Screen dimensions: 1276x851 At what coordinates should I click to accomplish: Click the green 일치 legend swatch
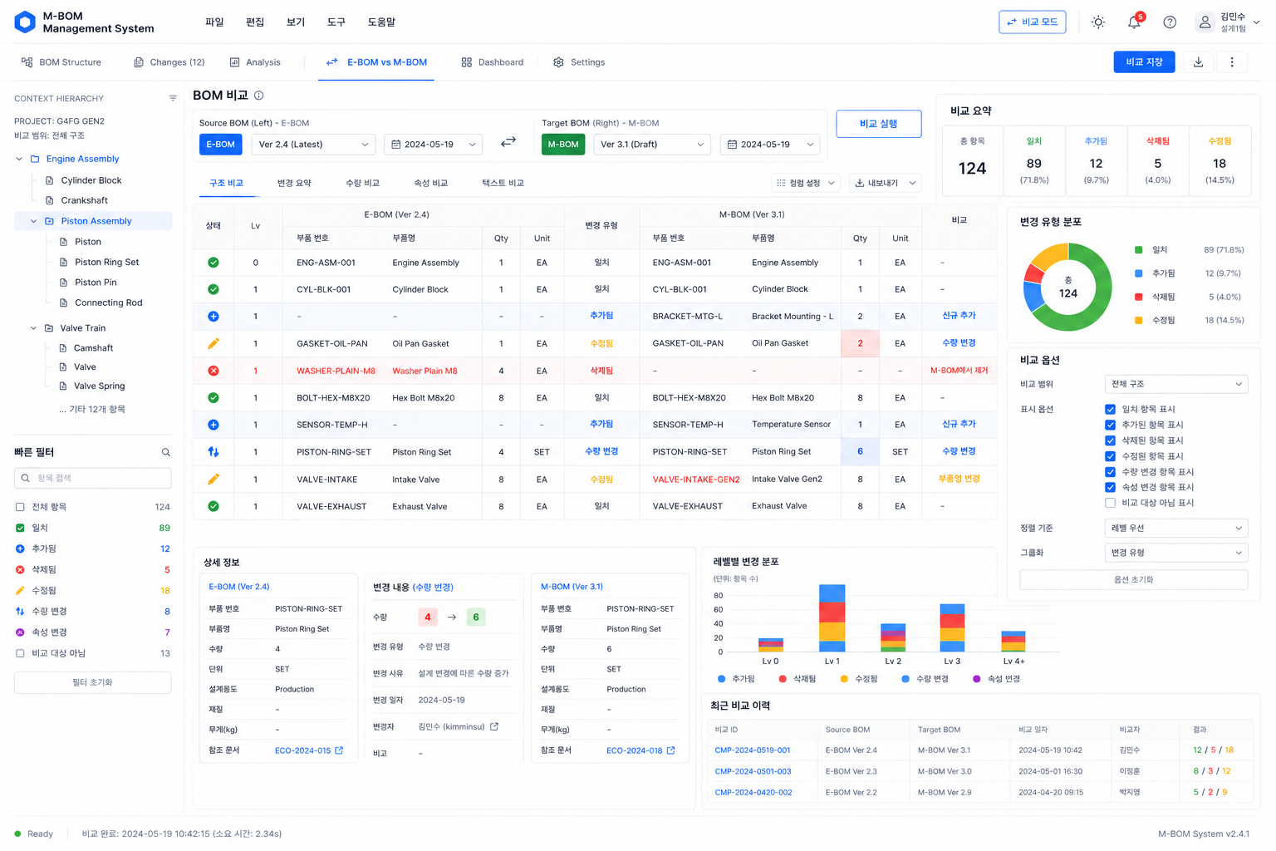1138,250
